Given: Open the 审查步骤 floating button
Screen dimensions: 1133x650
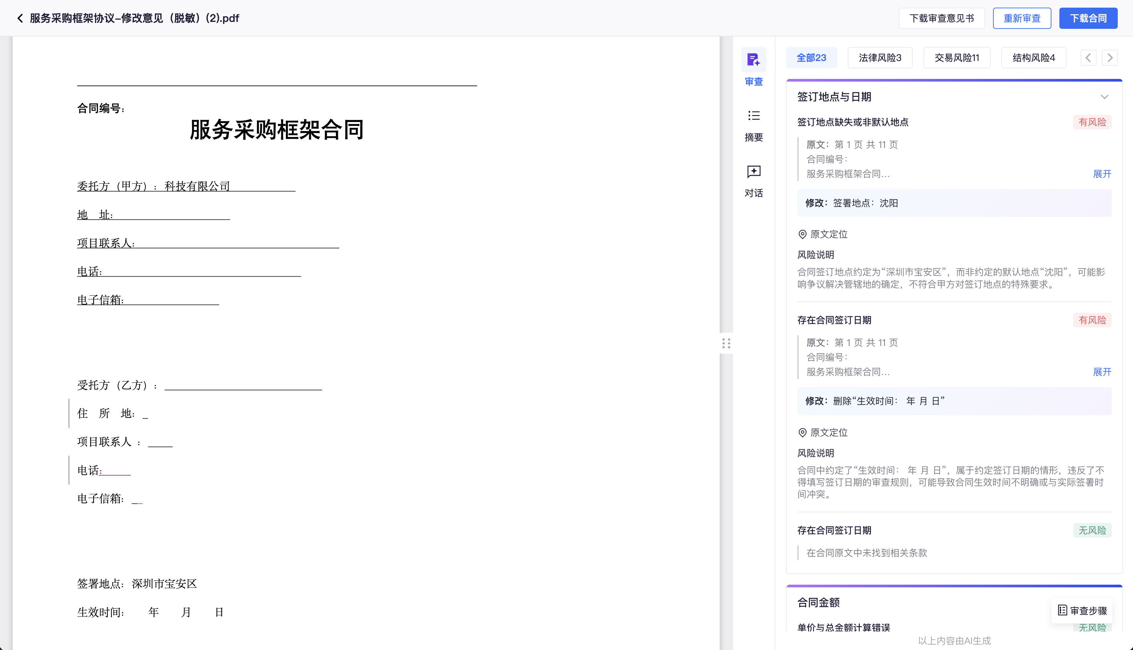Looking at the screenshot, I should pyautogui.click(x=1082, y=610).
